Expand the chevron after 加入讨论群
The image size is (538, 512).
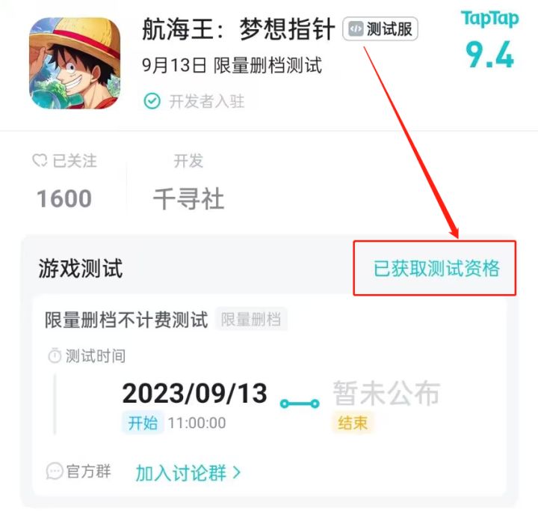(x=236, y=473)
